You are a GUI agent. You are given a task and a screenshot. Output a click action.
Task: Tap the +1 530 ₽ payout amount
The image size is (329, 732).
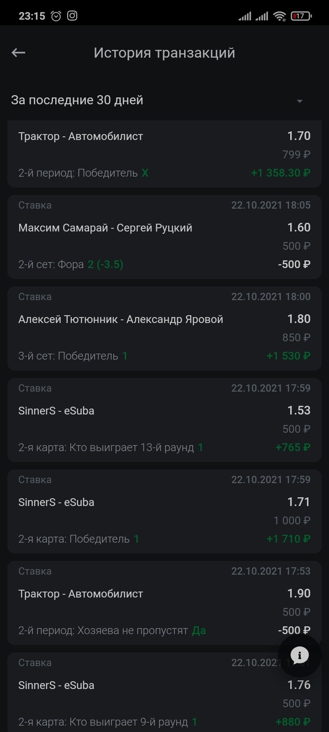tap(288, 356)
